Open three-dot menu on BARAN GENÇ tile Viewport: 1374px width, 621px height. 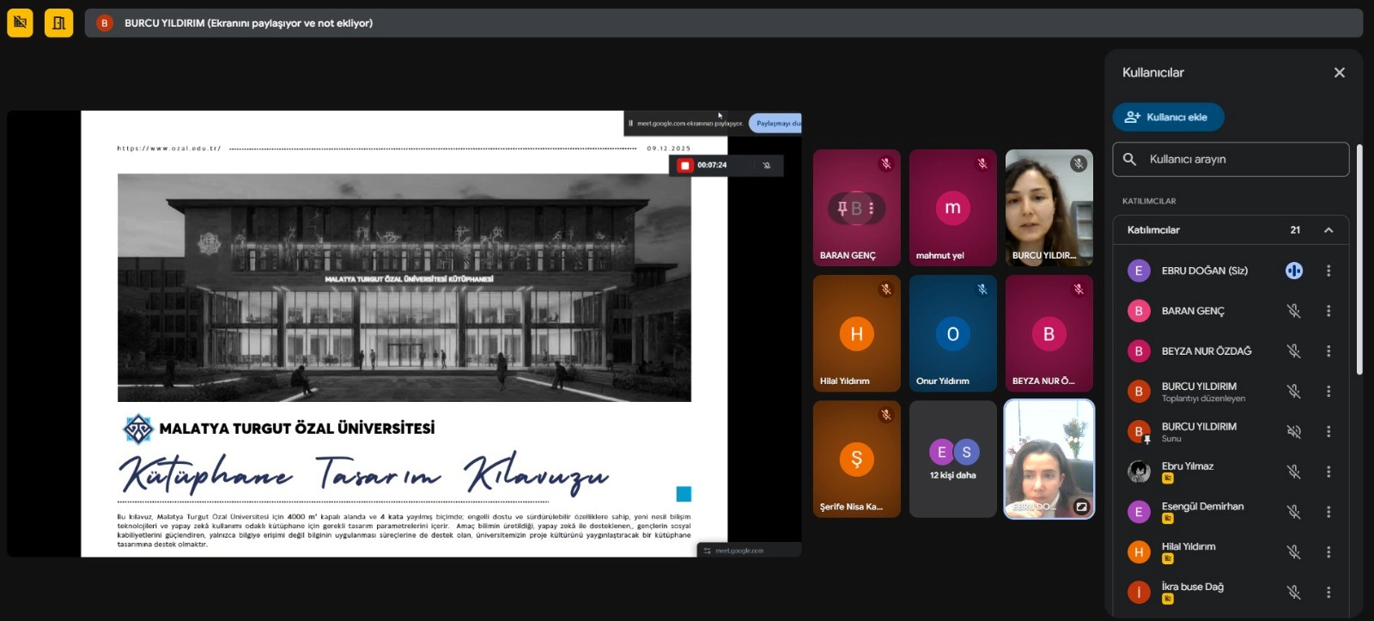click(x=871, y=208)
